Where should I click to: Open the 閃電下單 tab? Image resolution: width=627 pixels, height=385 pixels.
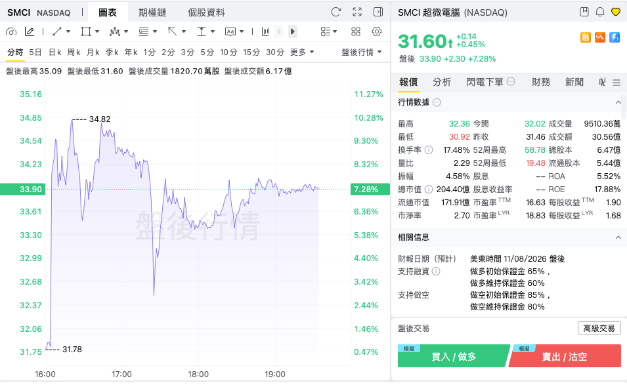click(x=485, y=82)
